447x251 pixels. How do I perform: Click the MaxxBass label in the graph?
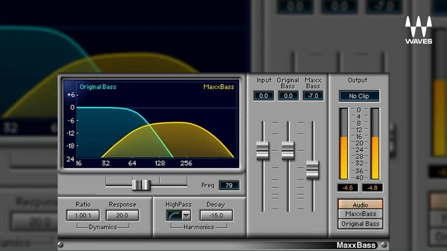(x=219, y=87)
